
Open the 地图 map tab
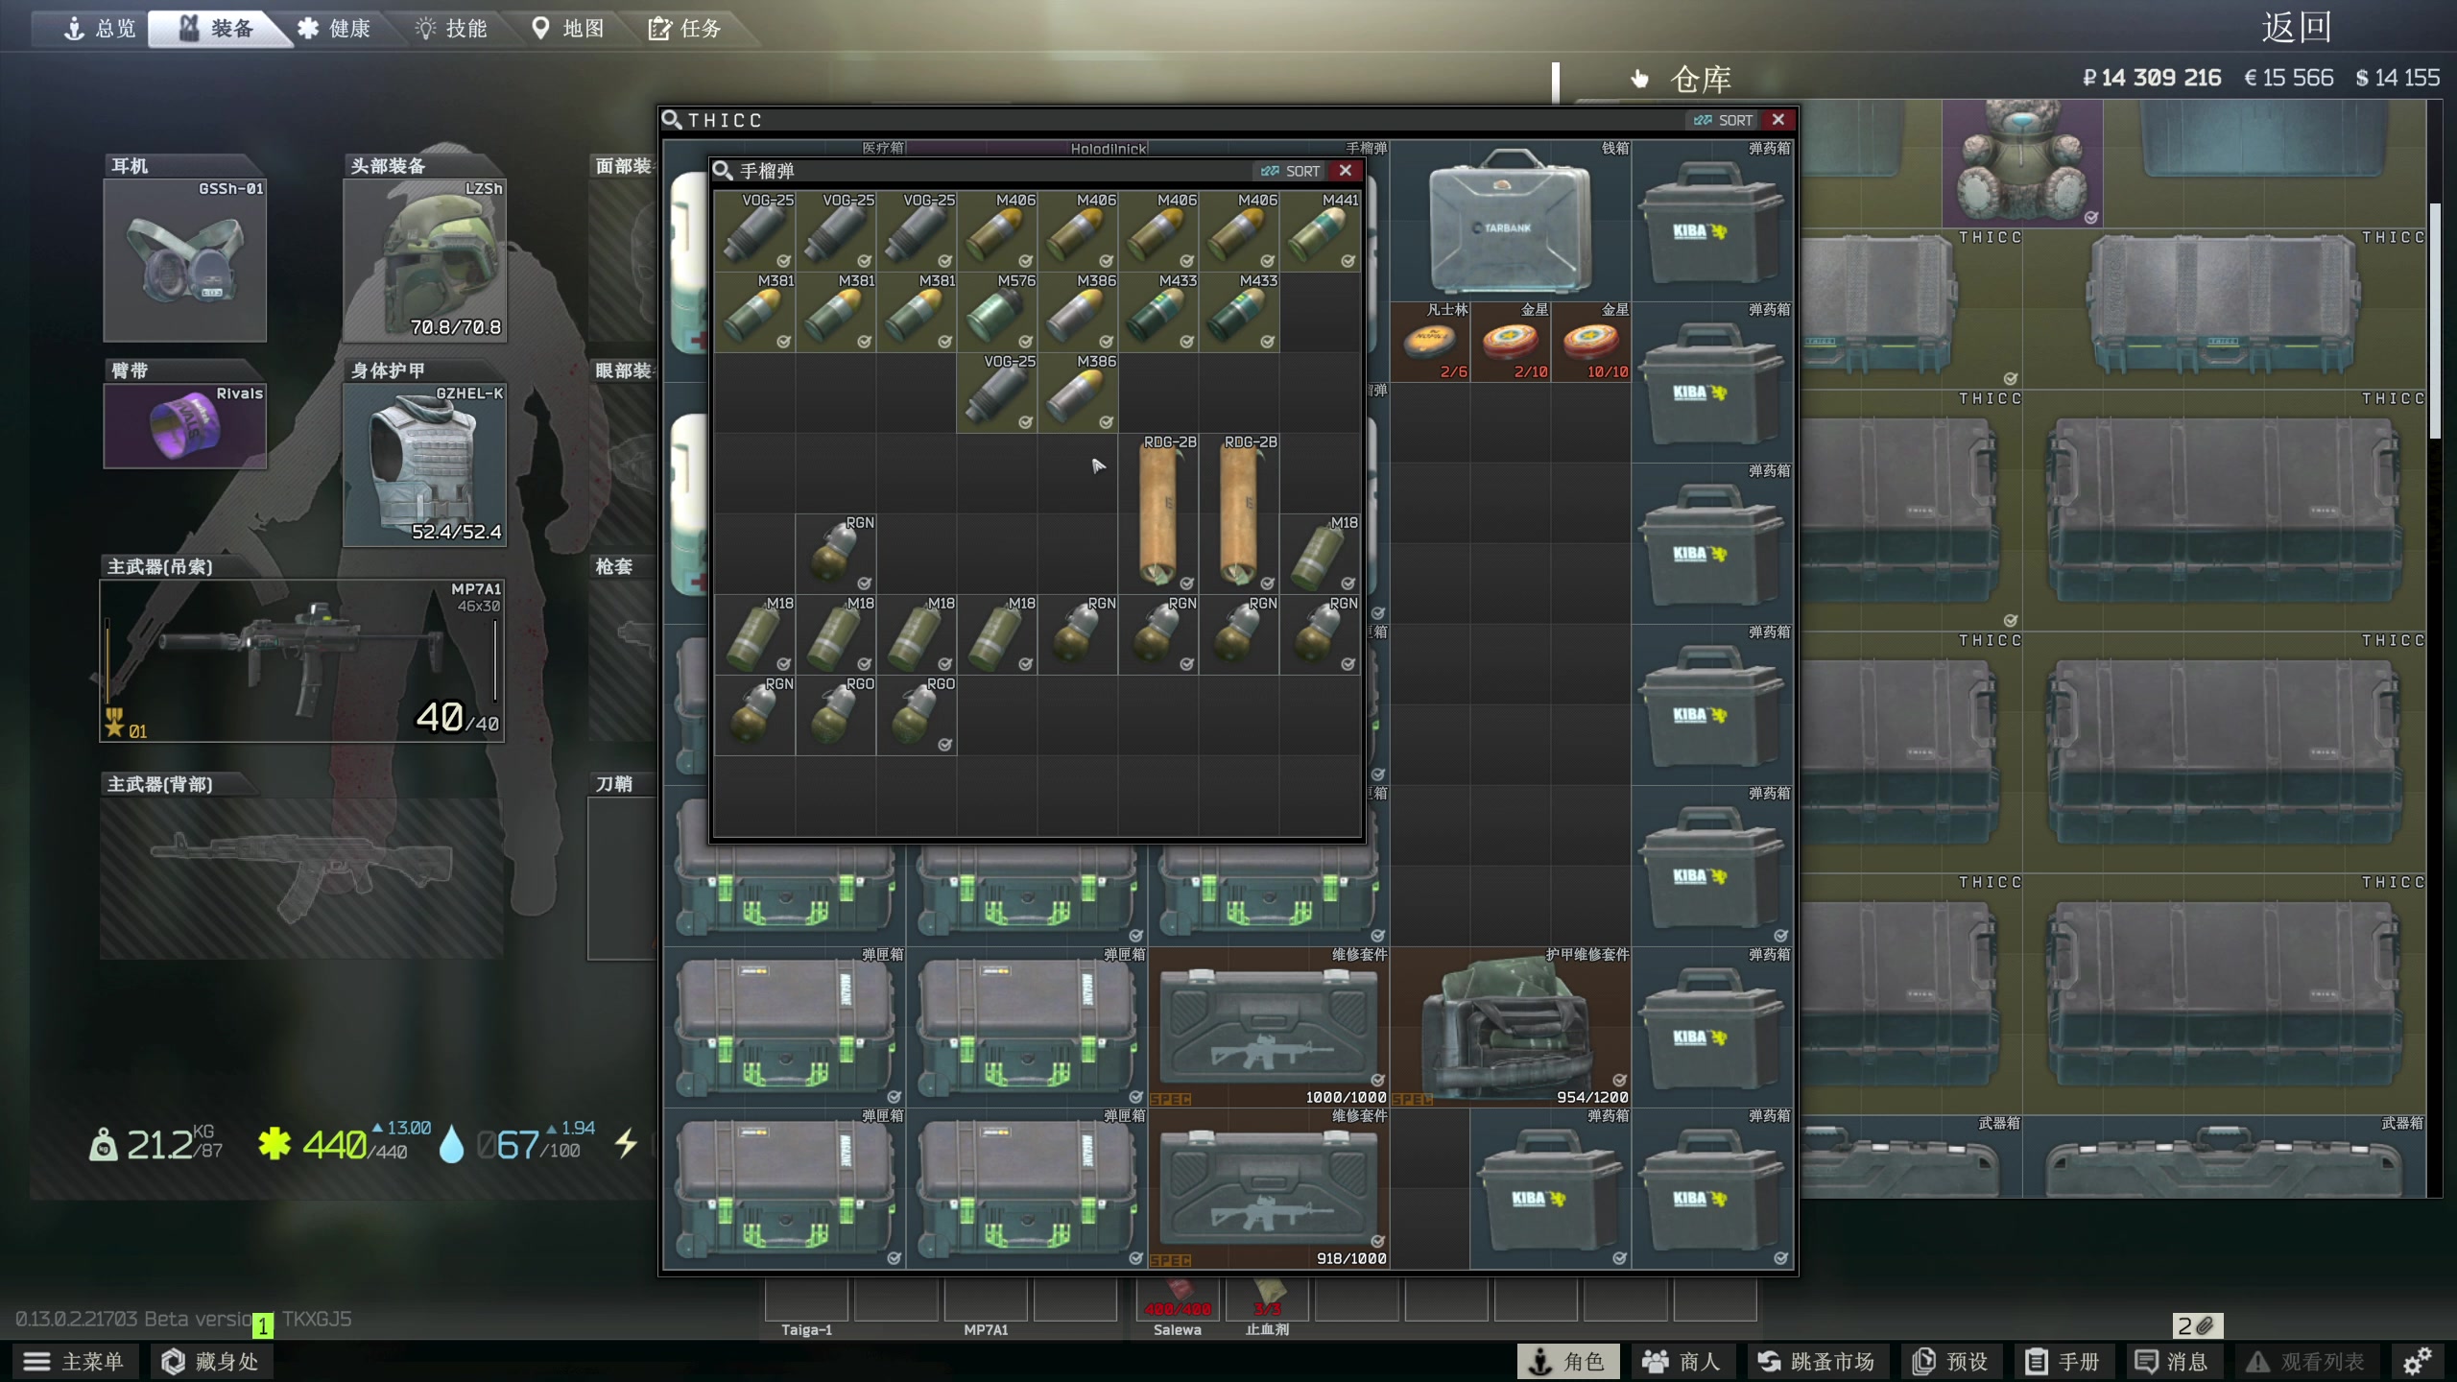(568, 28)
